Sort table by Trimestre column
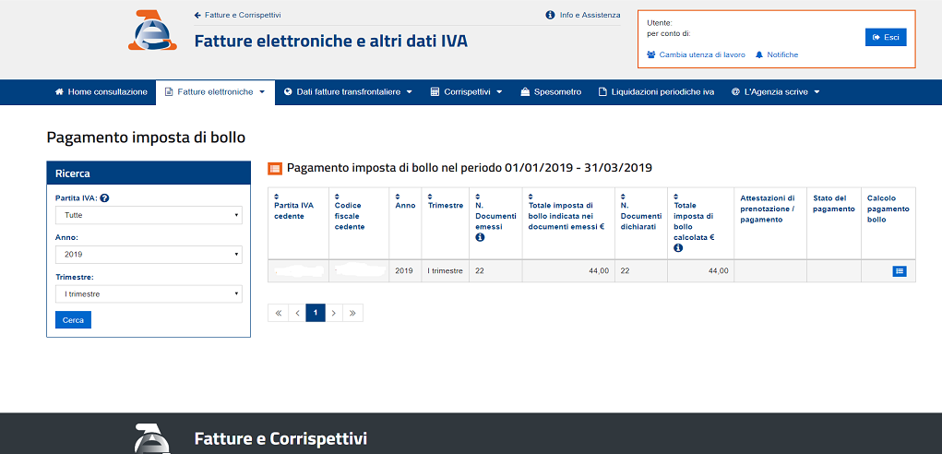Viewport: 942px width, 454px height. (x=432, y=196)
